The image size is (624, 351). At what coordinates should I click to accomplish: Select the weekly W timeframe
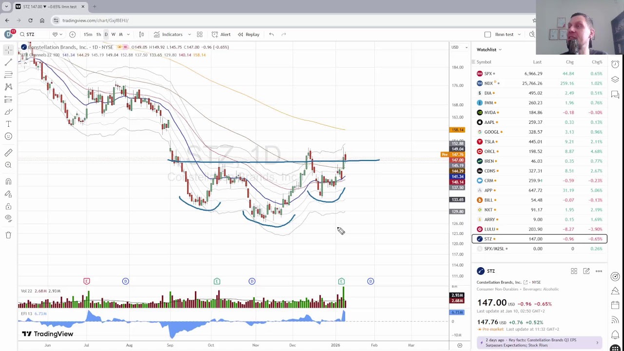click(113, 34)
